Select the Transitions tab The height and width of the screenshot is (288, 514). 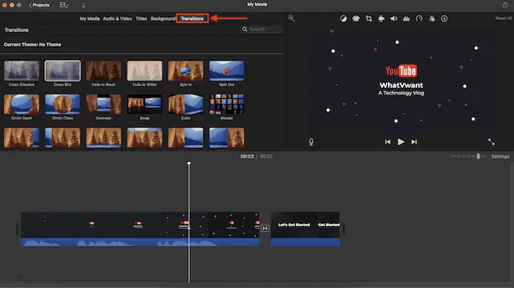[x=192, y=19]
